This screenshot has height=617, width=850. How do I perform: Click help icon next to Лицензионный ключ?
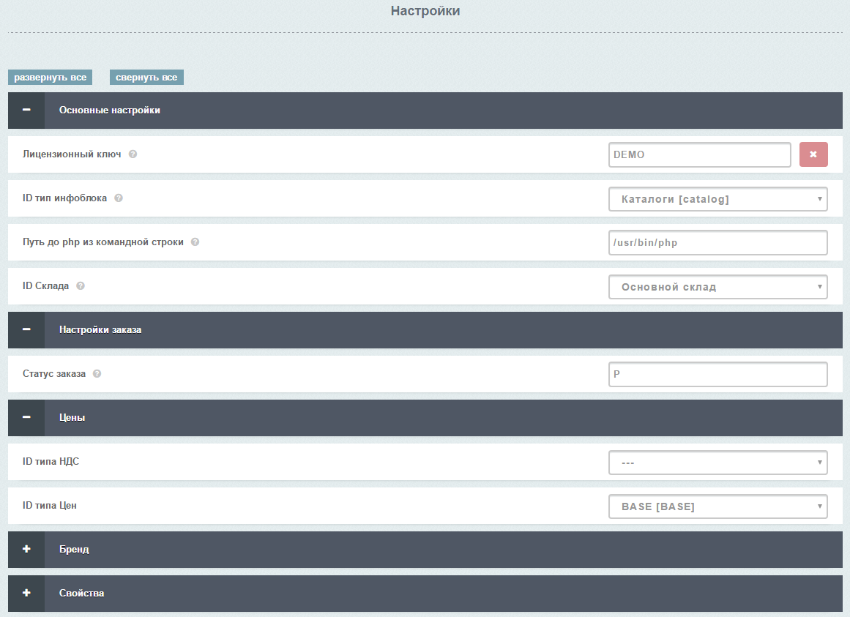point(133,154)
